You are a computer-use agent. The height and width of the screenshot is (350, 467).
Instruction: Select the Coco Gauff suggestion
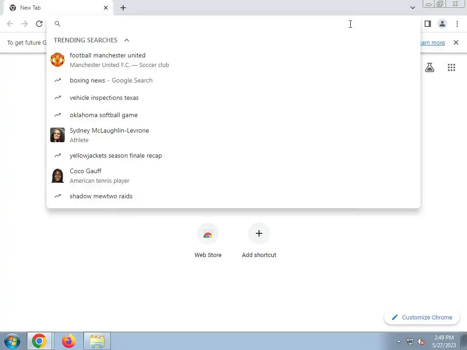point(233,175)
